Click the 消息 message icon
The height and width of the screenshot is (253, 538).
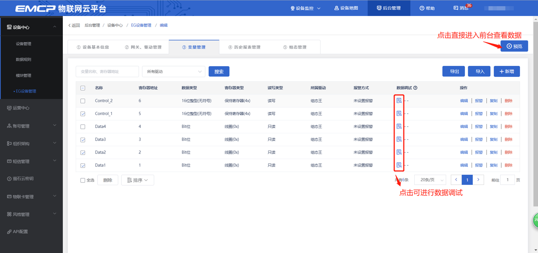pyautogui.click(x=456, y=8)
